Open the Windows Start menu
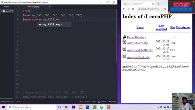The image size is (195, 110). coord(3,107)
